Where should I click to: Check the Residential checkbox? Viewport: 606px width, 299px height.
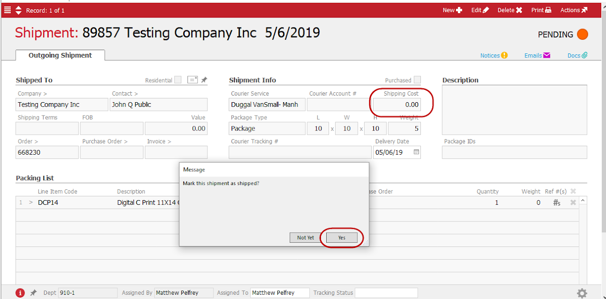[178, 80]
